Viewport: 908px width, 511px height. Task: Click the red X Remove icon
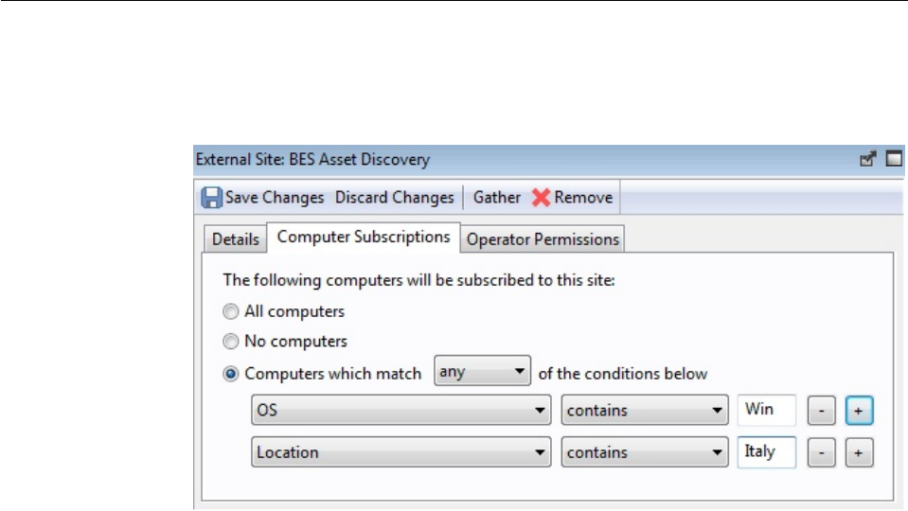(541, 199)
